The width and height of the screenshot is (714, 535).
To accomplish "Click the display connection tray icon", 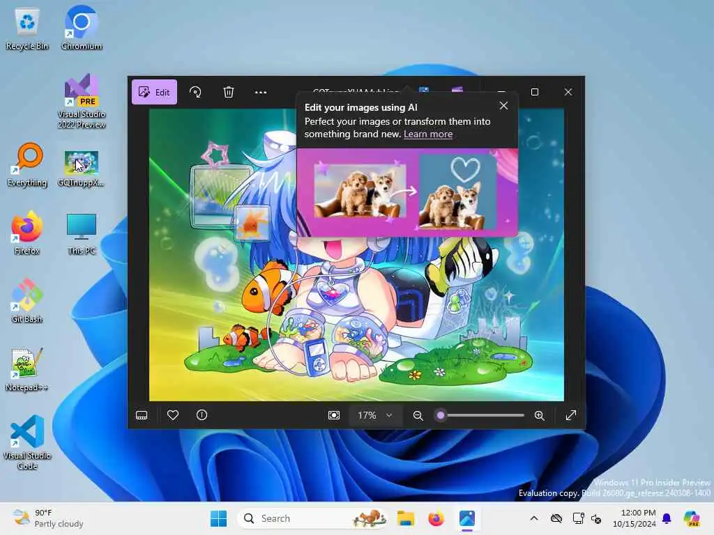I will 578,518.
